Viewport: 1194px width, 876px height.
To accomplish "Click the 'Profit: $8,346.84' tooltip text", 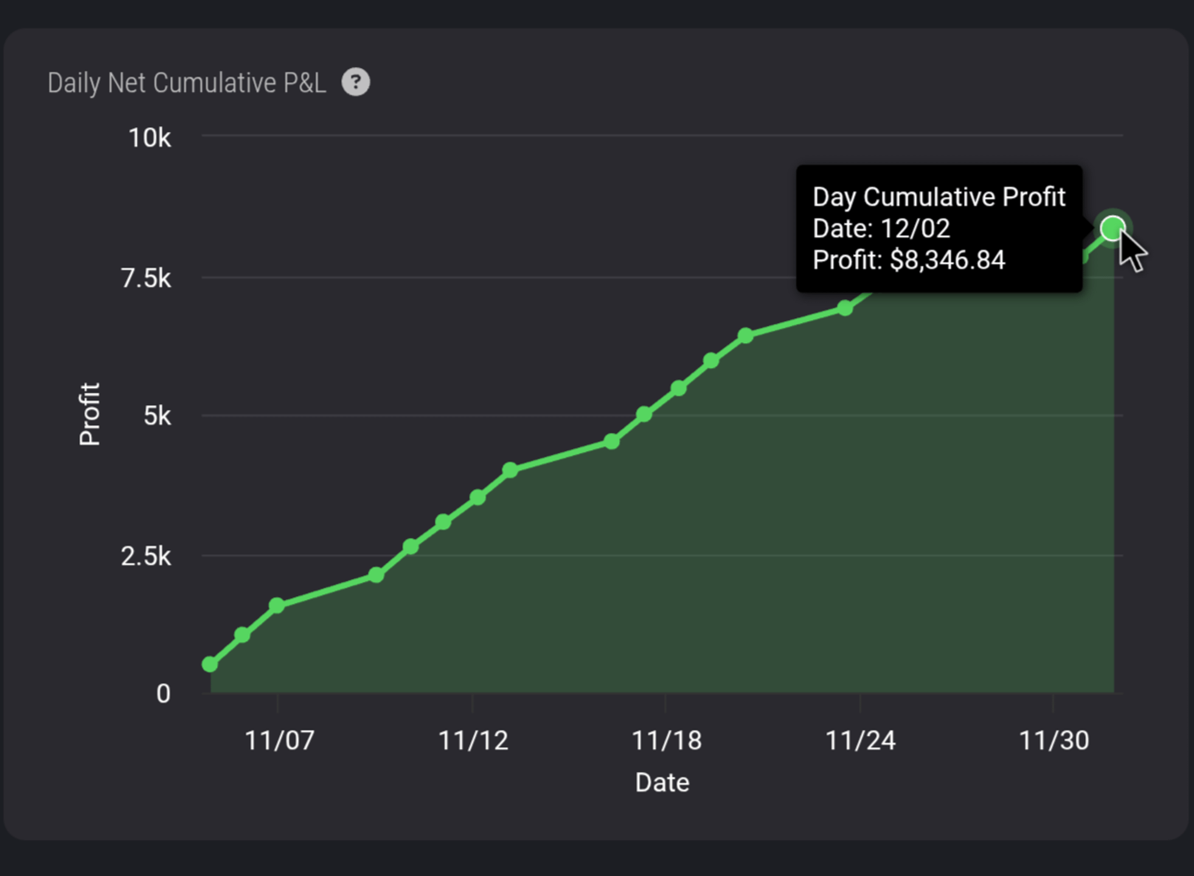I will click(909, 260).
